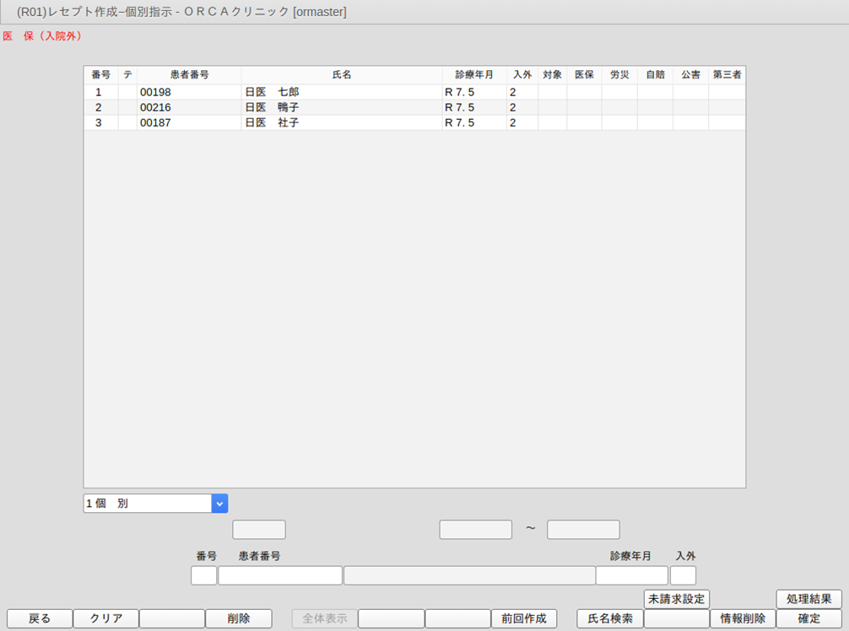Viewport: 849px width, 631px height.
Task: Click the 入外 input field
Action: click(683, 575)
